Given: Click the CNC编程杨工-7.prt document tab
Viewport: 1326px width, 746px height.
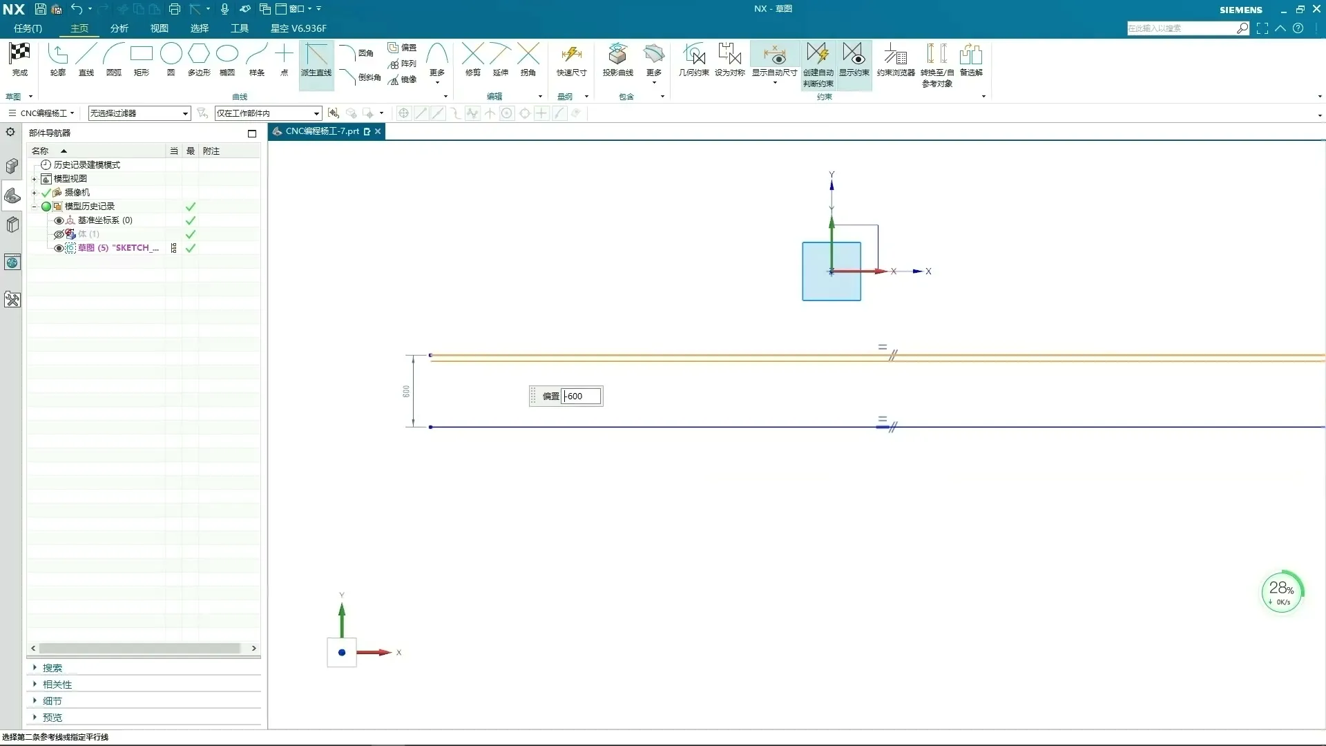Looking at the screenshot, I should [x=322, y=131].
